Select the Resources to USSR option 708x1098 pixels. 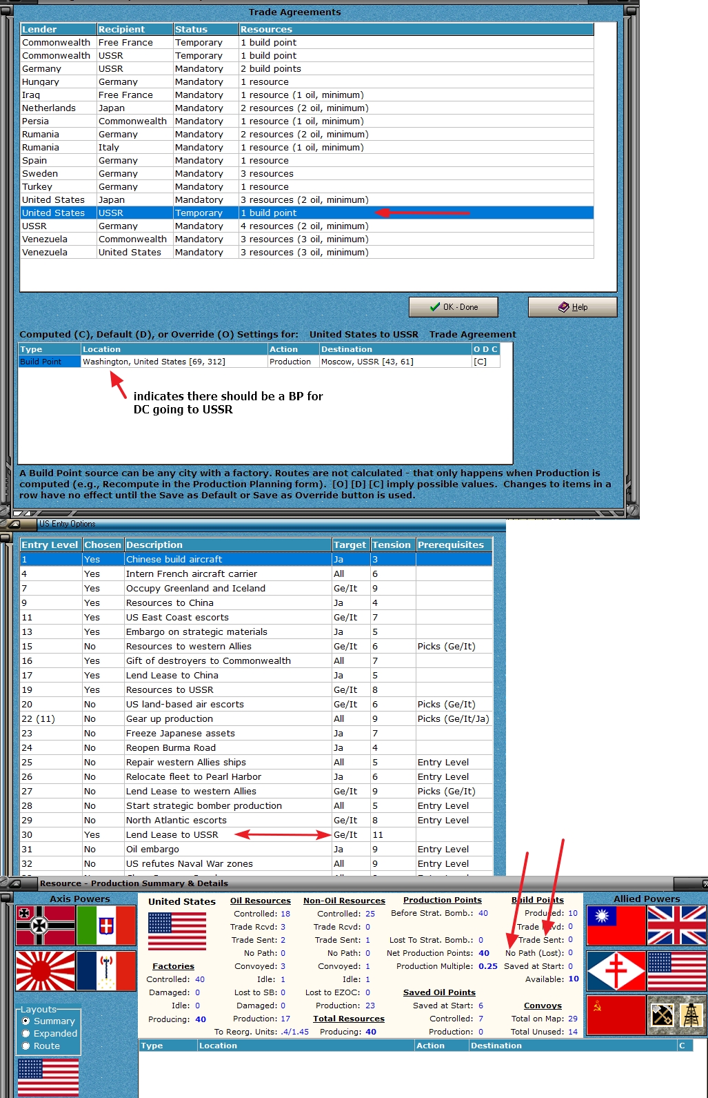(x=256, y=689)
